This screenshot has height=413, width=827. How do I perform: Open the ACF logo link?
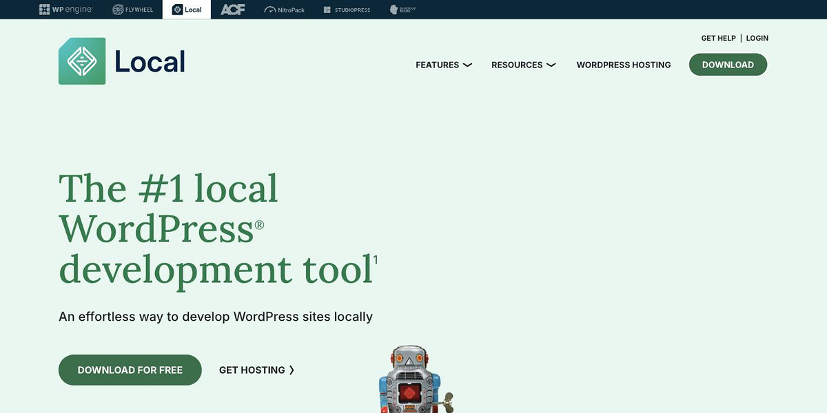pos(233,10)
